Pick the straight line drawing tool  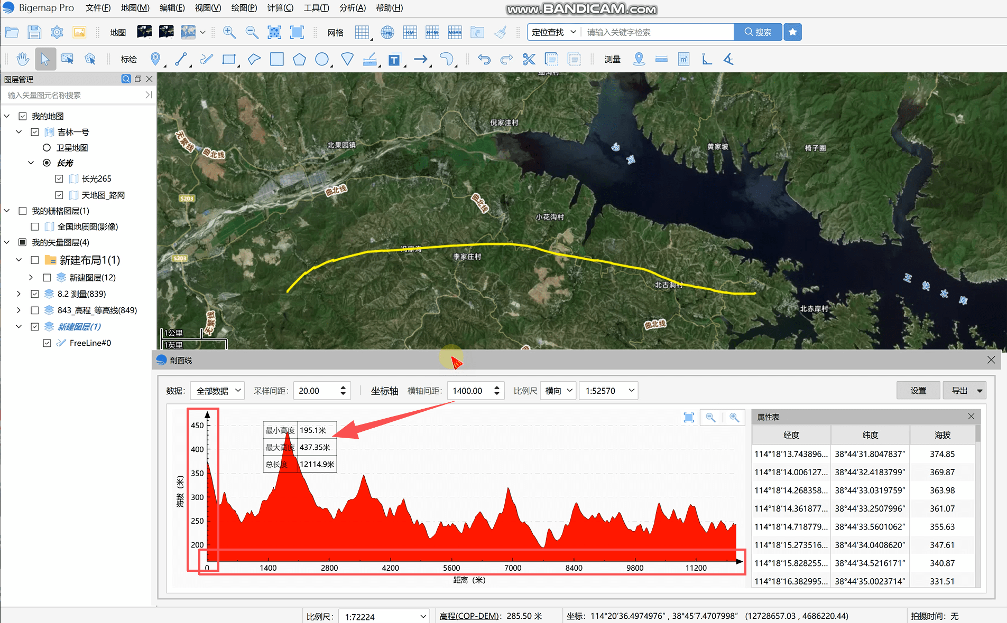point(181,59)
